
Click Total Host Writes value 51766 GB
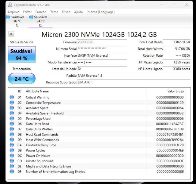(177, 49)
